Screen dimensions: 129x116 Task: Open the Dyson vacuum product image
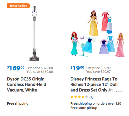click(x=34, y=33)
